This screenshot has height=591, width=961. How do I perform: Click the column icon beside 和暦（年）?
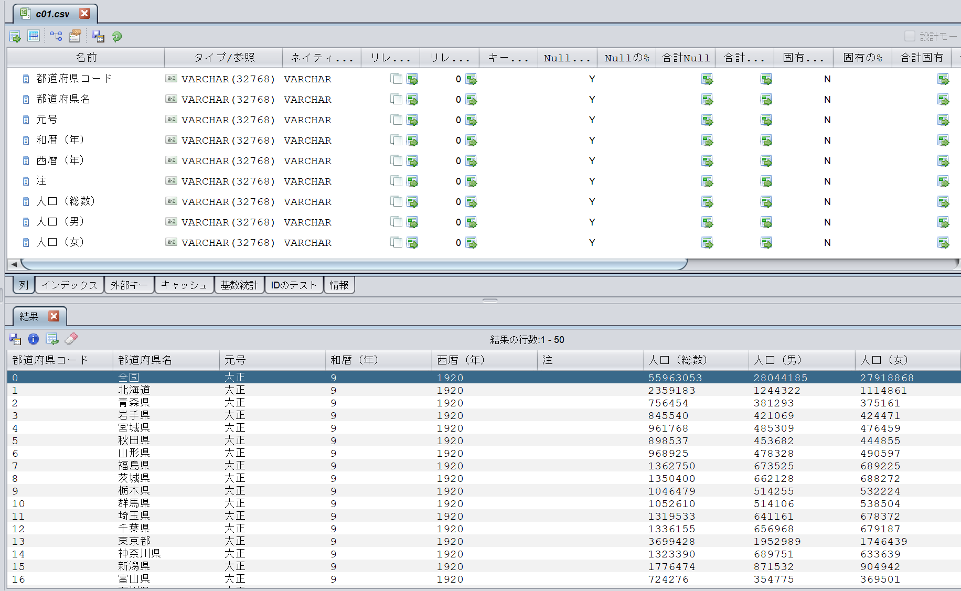pos(26,141)
